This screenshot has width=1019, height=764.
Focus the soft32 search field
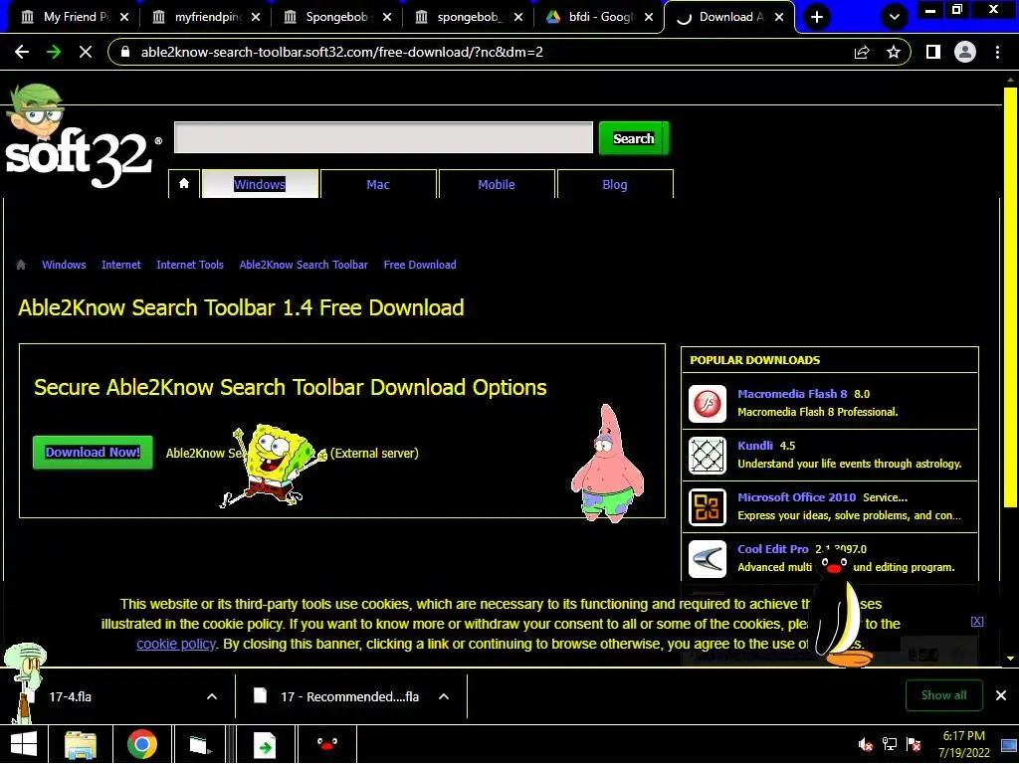click(383, 137)
